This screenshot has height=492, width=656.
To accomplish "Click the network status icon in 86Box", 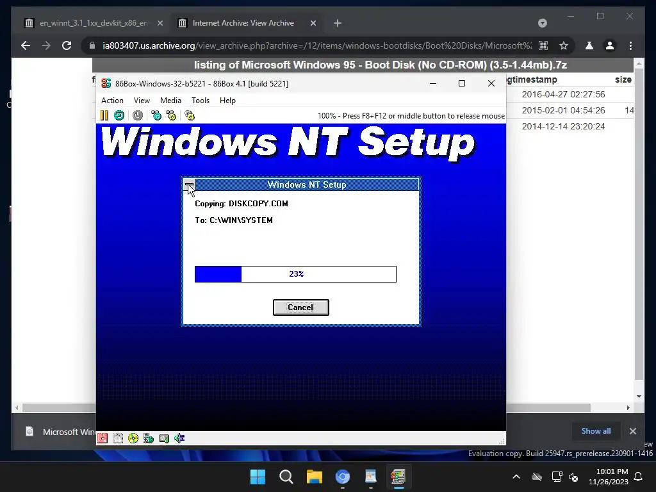I will (x=149, y=438).
